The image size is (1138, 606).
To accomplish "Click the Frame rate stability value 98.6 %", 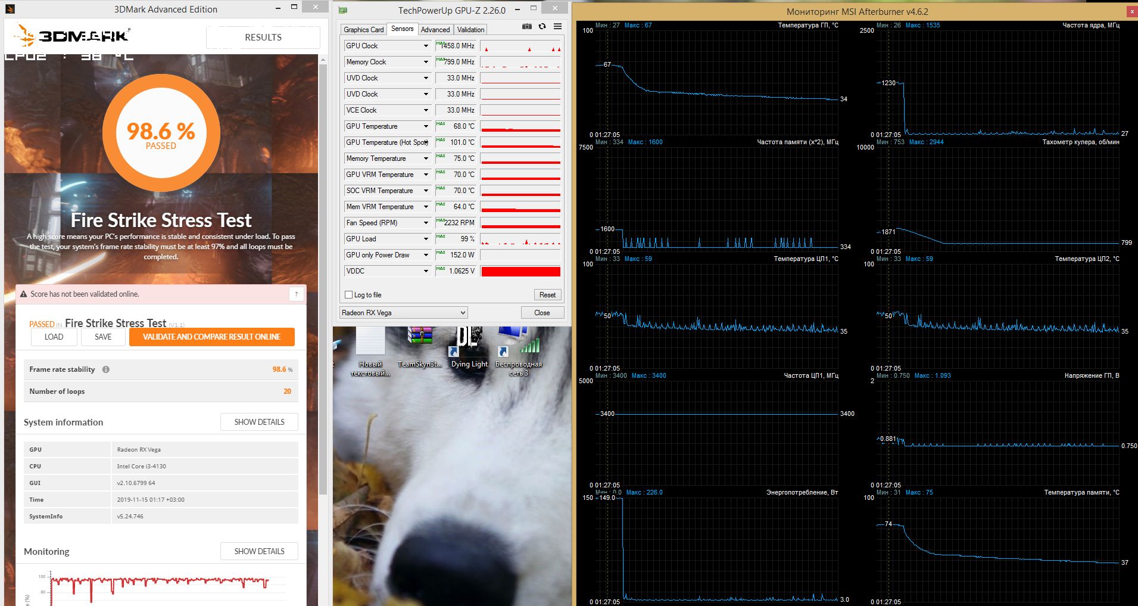I will [x=282, y=369].
